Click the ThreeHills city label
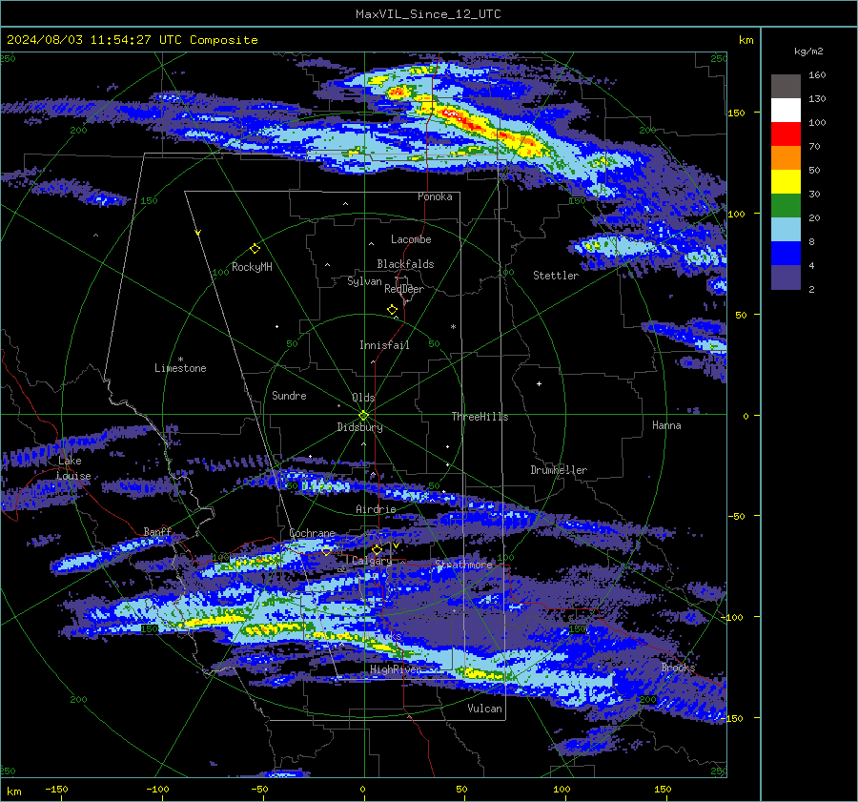Screen dimensions: 858x802 pyautogui.click(x=480, y=417)
